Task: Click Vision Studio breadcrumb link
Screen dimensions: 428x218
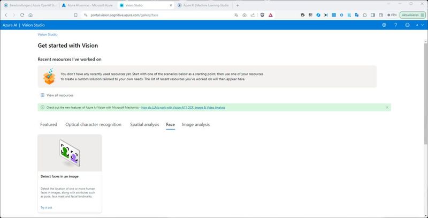Action: coord(48,34)
